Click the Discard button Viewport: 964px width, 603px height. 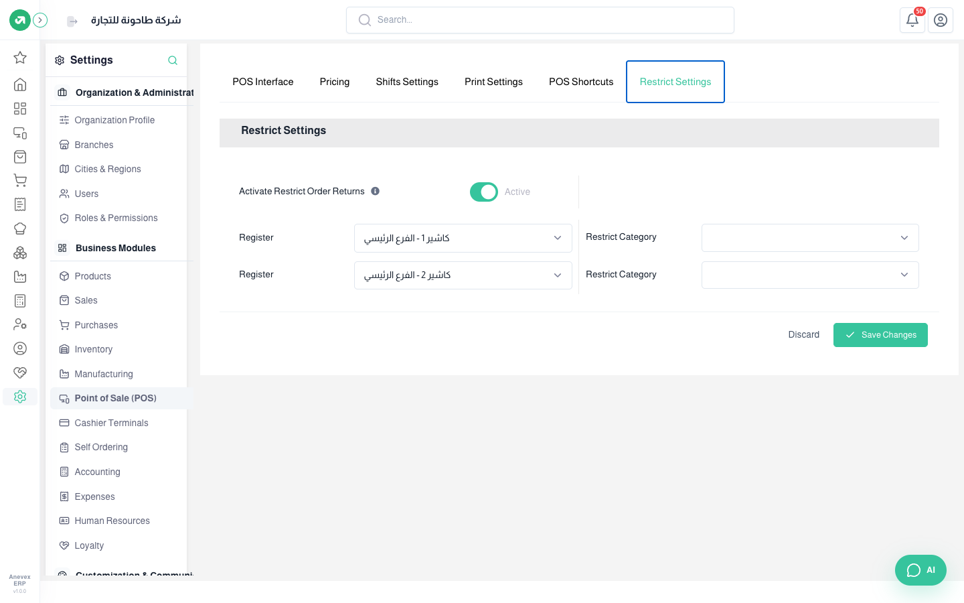[804, 335]
